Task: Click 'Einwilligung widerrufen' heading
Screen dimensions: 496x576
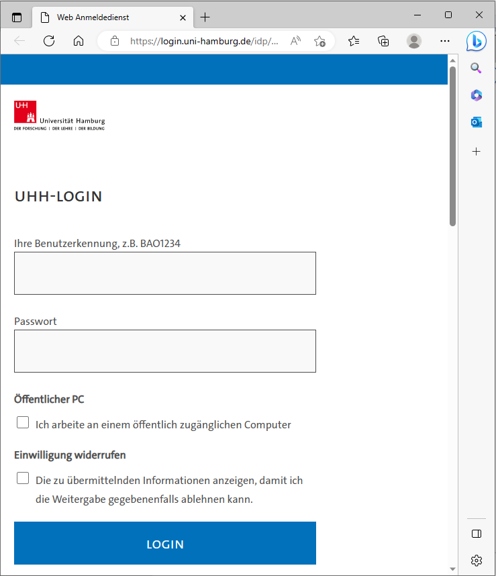Action: tap(70, 455)
